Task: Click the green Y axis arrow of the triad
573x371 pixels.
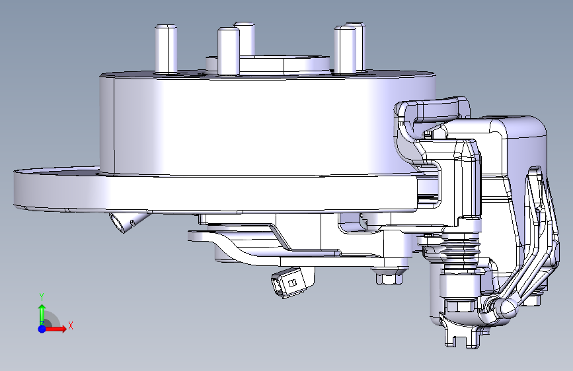Action: [42, 314]
